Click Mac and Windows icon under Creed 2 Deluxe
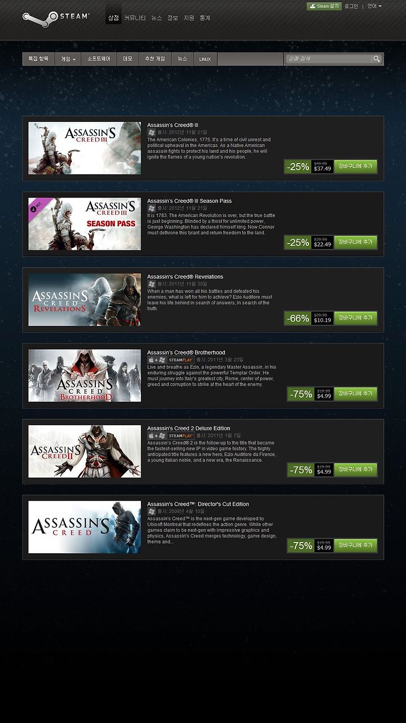This screenshot has height=723, width=406. click(x=157, y=435)
